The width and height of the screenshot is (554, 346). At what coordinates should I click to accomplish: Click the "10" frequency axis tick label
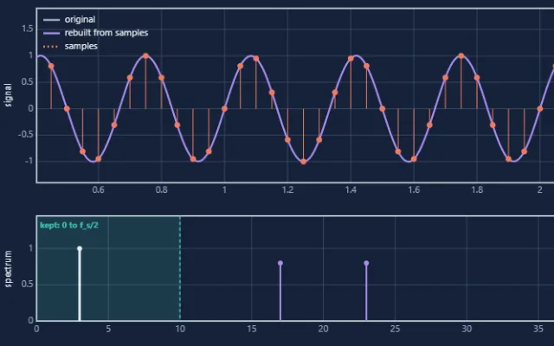point(180,329)
